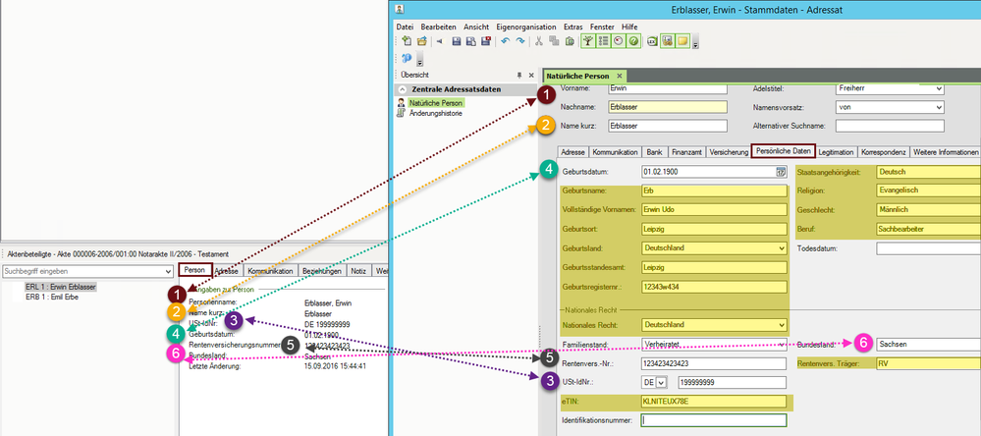Close the Übersicht panel
This screenshot has height=436, width=981.
pos(531,75)
